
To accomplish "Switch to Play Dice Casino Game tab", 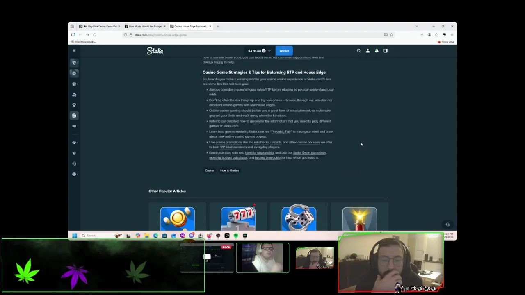I will coord(99,26).
